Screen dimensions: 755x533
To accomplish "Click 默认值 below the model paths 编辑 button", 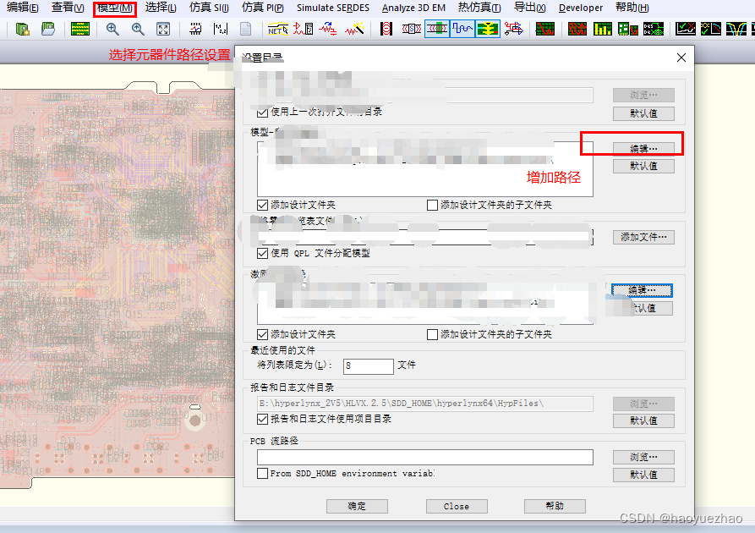I will coord(643,167).
